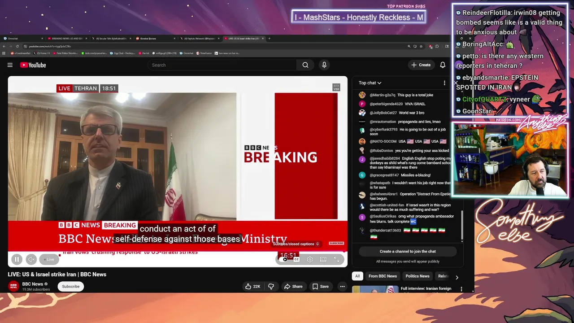Click the 19.3M subscribers text

point(36,290)
